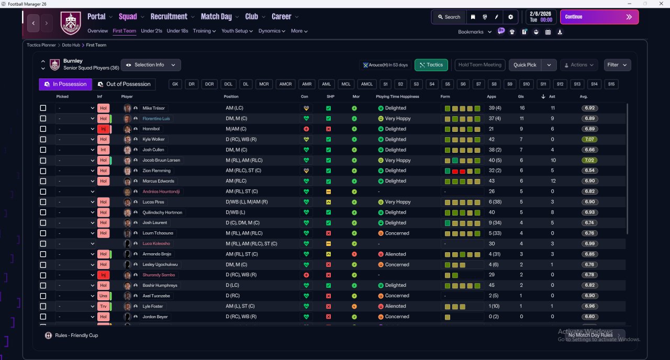Open the Filter dropdown

pos(617,65)
